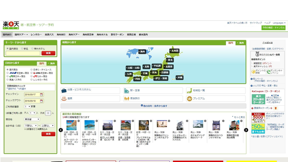Select the highway bus reservation radio
This screenshot has width=288, height=162.
point(8,80)
